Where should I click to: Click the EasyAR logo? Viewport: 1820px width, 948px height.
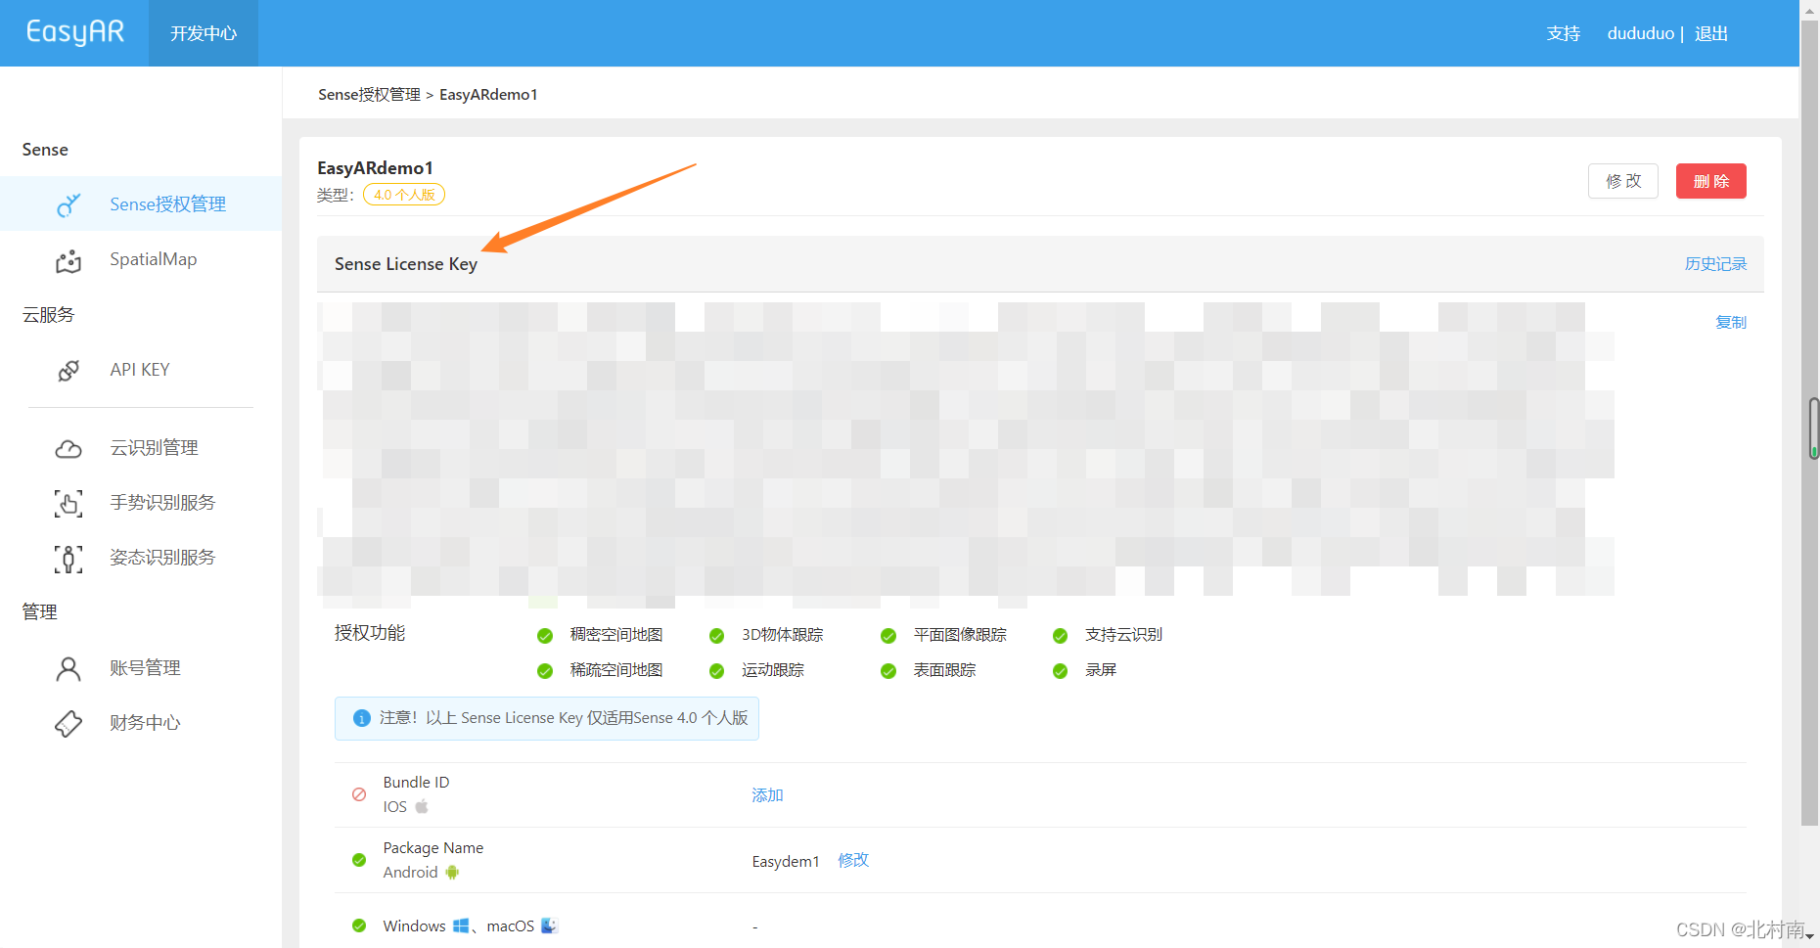75,32
